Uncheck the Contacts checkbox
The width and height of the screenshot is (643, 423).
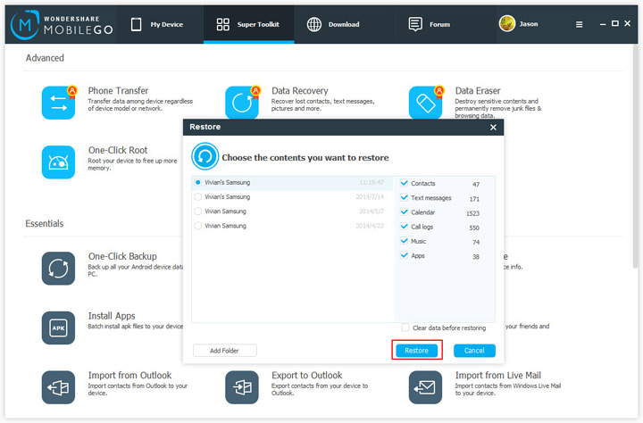(x=405, y=183)
